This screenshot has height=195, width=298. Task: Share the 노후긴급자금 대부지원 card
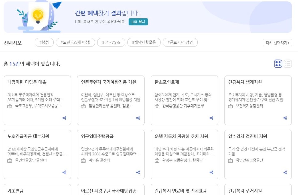click(64, 172)
